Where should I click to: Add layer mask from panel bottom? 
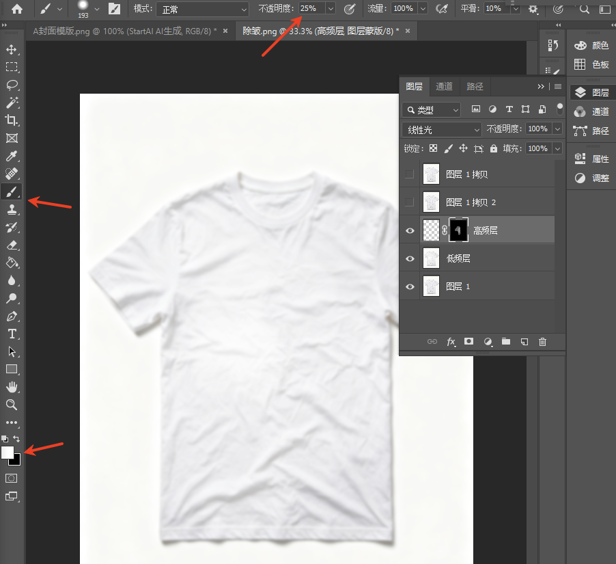coord(468,341)
